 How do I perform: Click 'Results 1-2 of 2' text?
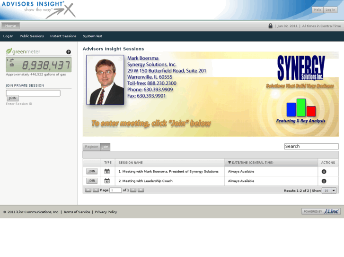pos(296,191)
